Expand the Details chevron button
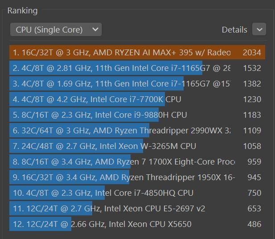 coord(259,29)
